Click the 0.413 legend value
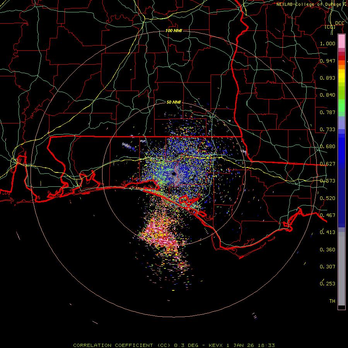The image size is (348, 348). [328, 232]
